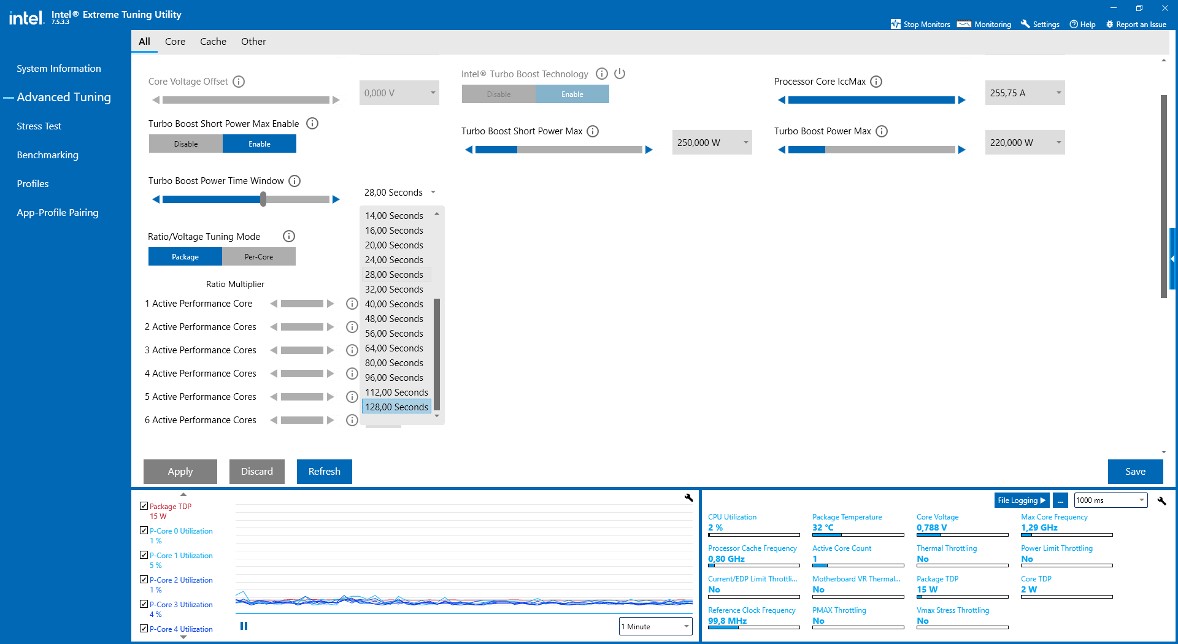Open Processor Core IccMax 255,75 A dropdown
The height and width of the screenshot is (644, 1178).
(1025, 93)
